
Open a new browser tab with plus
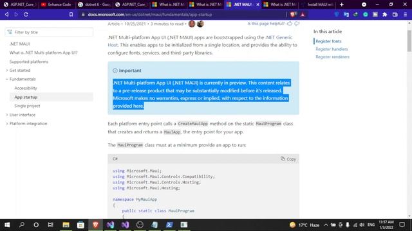point(342,4)
